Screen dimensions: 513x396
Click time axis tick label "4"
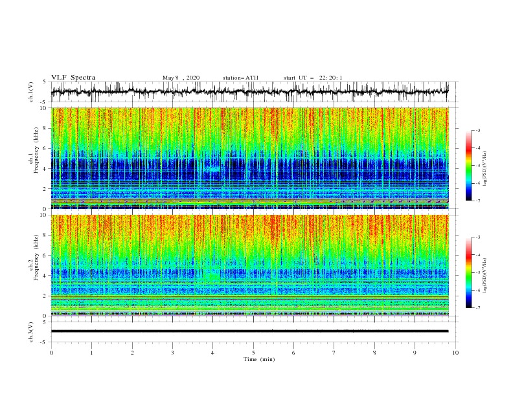tap(212, 353)
